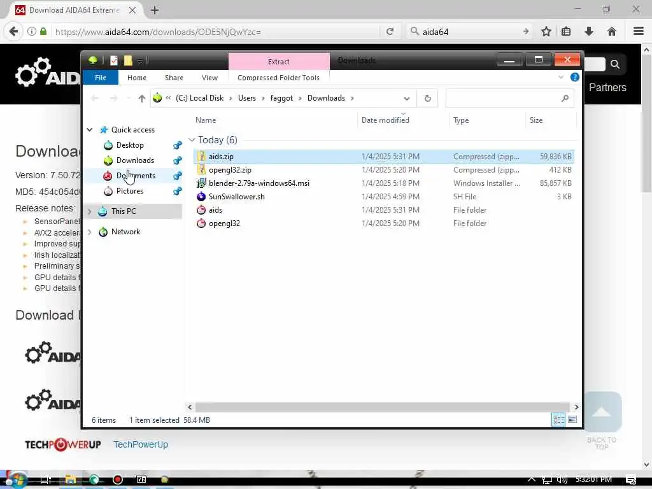Click the New folder icon in title bar
This screenshot has width=652, height=489.
click(x=128, y=60)
